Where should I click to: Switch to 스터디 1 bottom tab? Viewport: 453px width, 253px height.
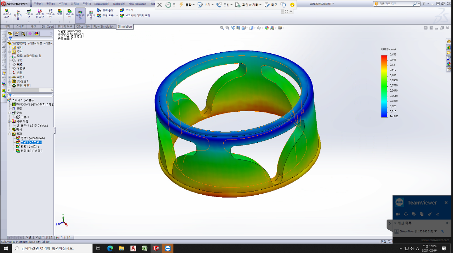click(x=64, y=237)
